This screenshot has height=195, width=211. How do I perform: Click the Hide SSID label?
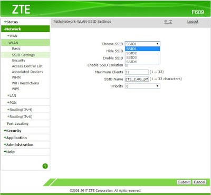pyautogui.click(x=114, y=51)
